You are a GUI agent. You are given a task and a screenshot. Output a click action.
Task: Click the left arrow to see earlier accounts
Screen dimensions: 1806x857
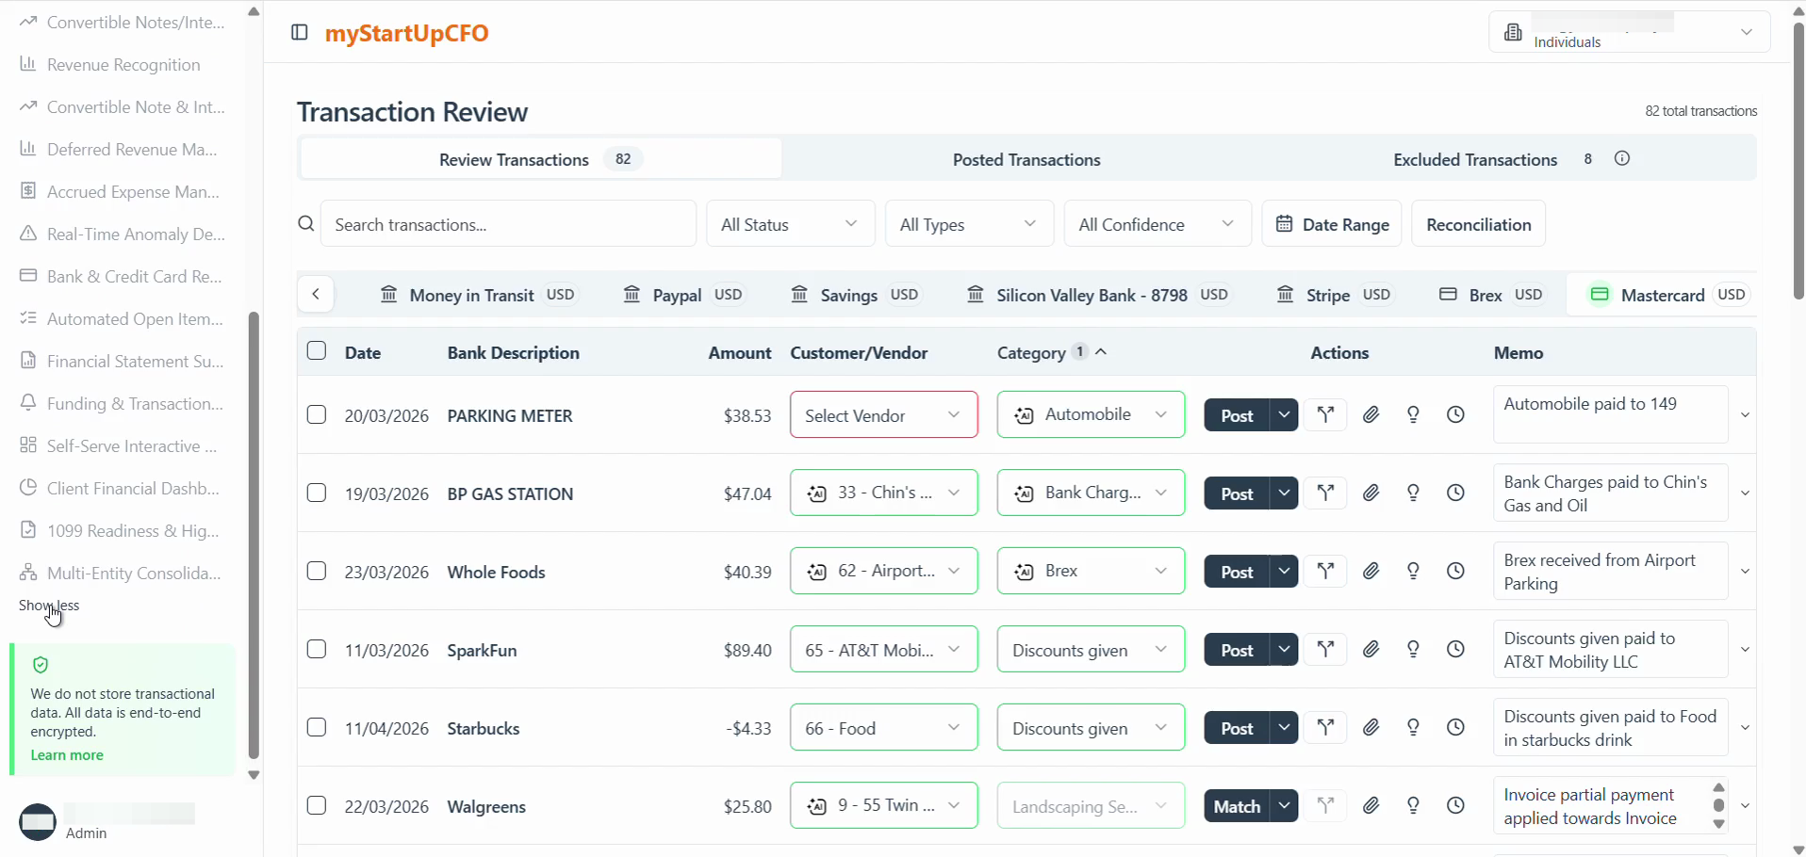[x=316, y=295]
